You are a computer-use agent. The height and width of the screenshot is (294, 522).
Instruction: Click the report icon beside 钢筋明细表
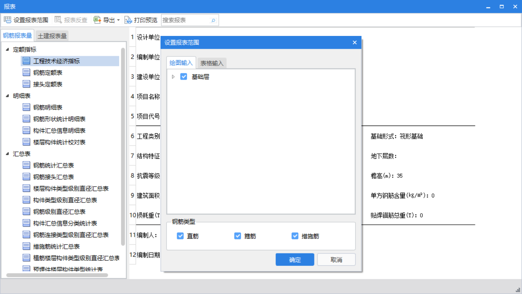26,107
